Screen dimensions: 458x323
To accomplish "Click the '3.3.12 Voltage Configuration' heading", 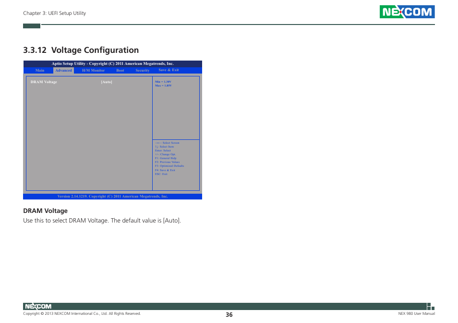I will 81,50.
